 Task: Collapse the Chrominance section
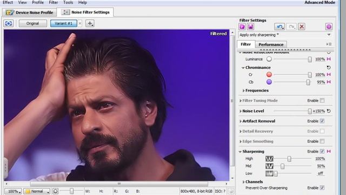(x=243, y=68)
